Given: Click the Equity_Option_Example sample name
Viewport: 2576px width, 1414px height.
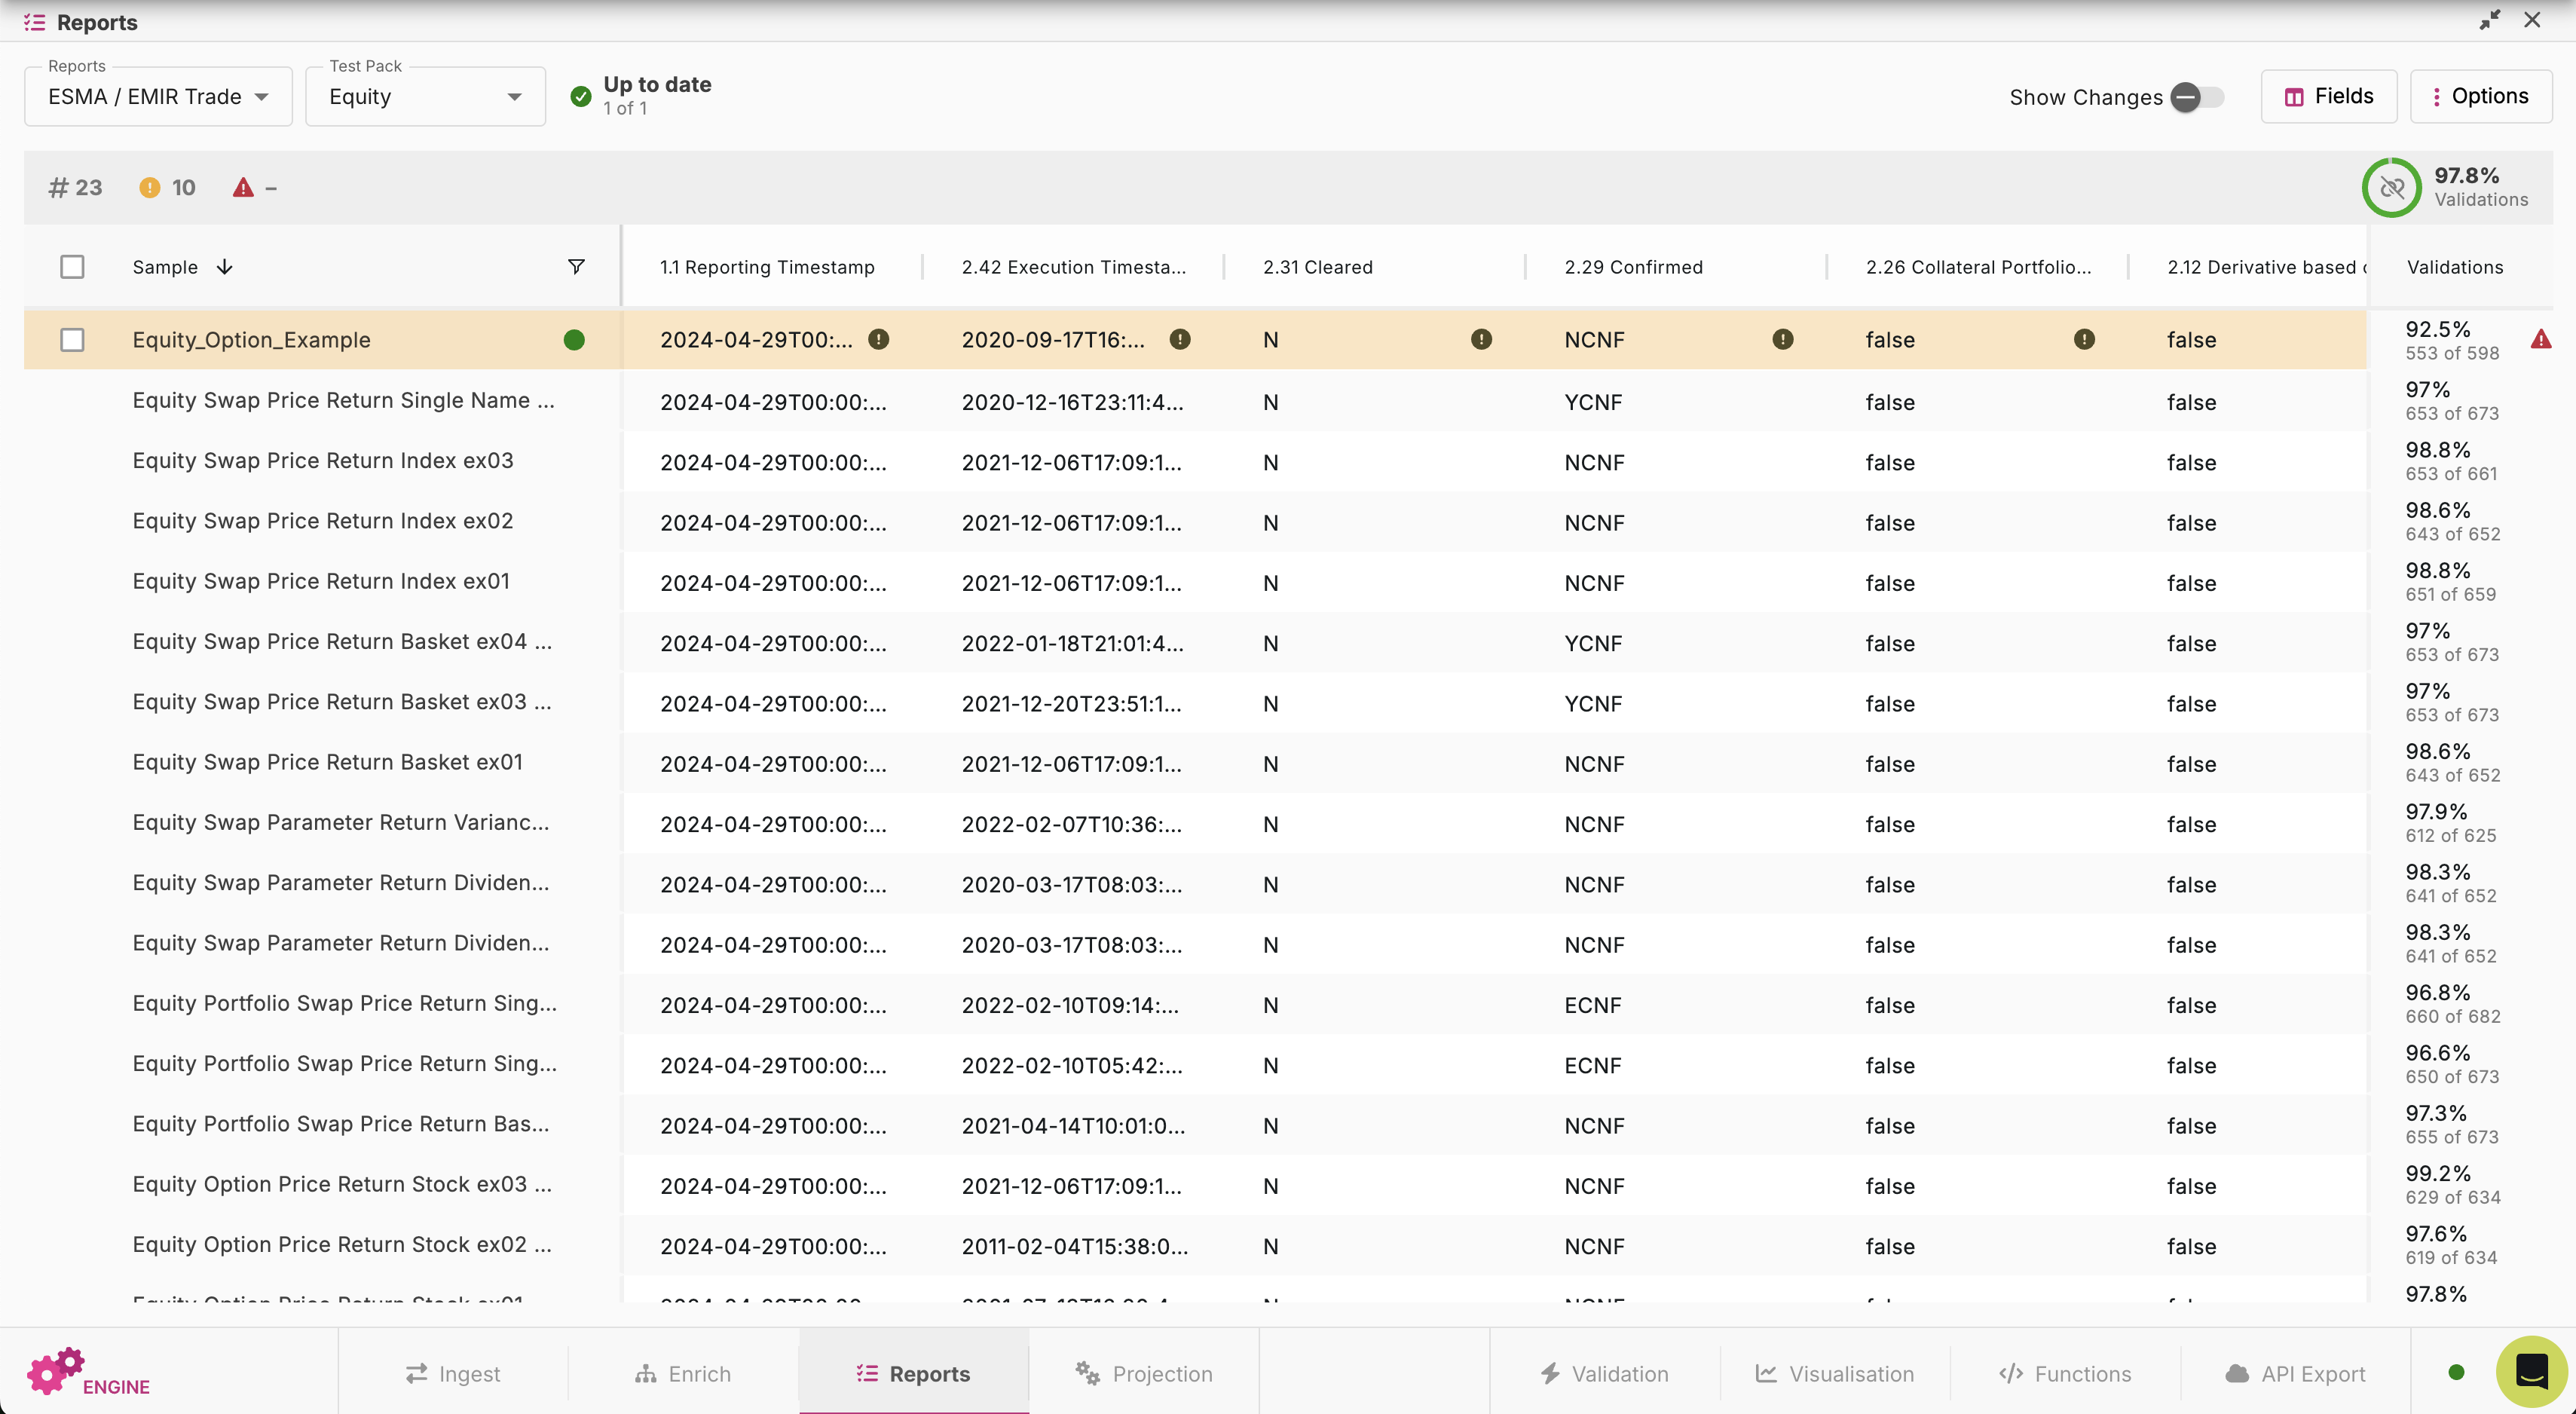Looking at the screenshot, I should tap(251, 340).
